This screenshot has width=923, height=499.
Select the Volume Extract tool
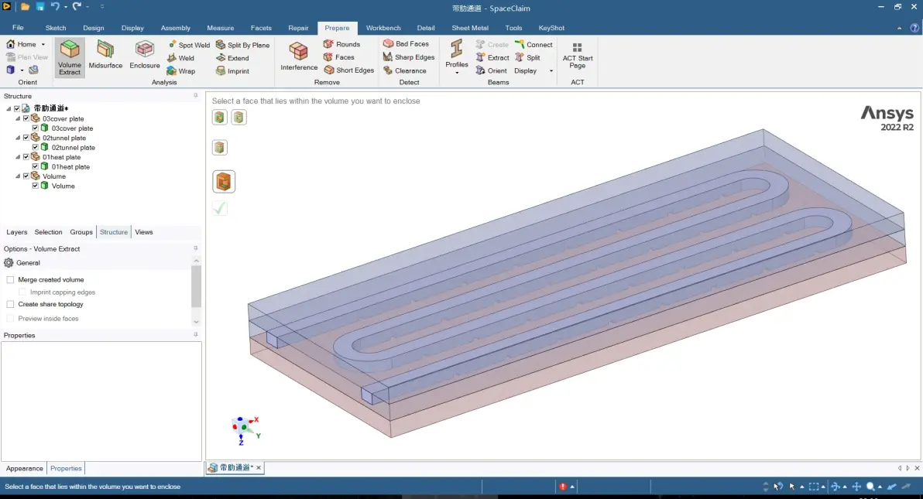(70, 57)
